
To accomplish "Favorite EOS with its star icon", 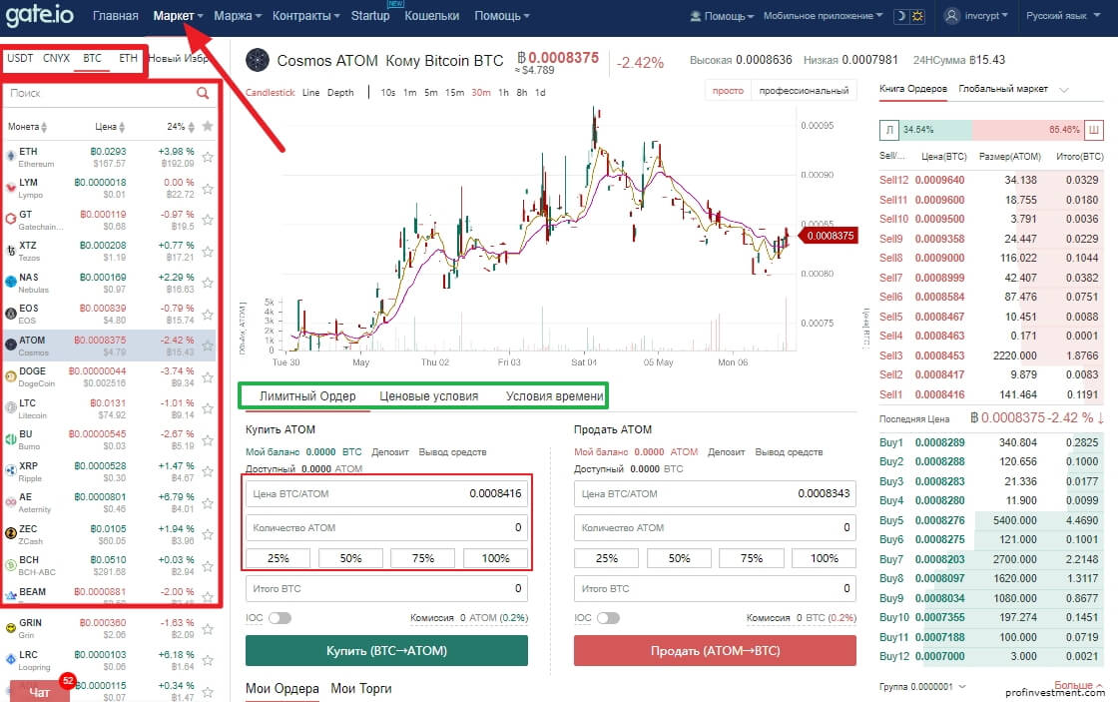I will point(208,314).
